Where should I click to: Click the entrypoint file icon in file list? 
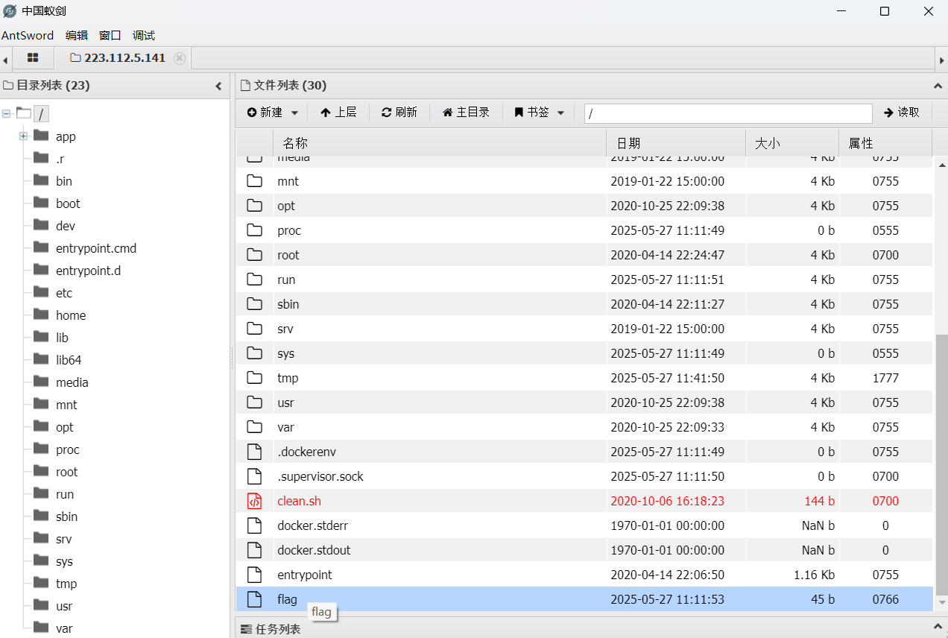click(255, 575)
